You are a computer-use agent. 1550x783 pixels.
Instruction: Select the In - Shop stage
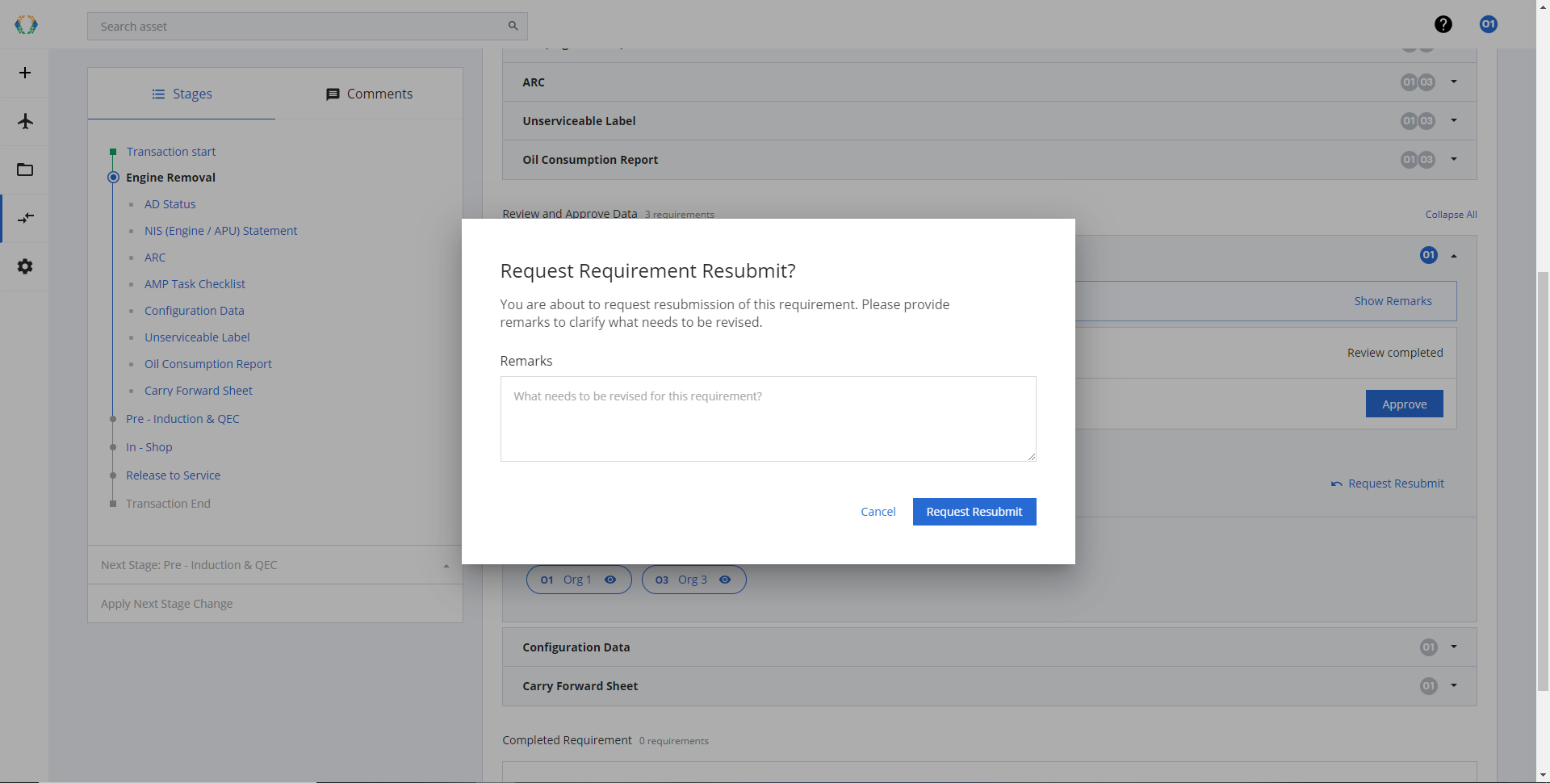coord(149,447)
